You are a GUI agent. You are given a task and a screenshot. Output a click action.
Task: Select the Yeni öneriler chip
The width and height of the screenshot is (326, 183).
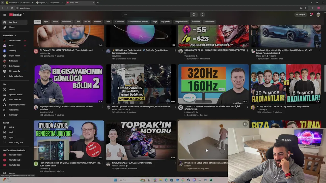click(209, 22)
